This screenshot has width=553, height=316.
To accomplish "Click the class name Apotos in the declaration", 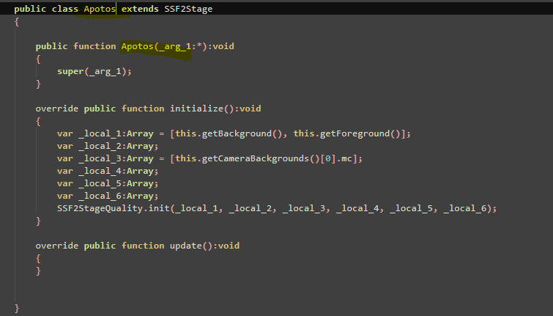I will [100, 9].
